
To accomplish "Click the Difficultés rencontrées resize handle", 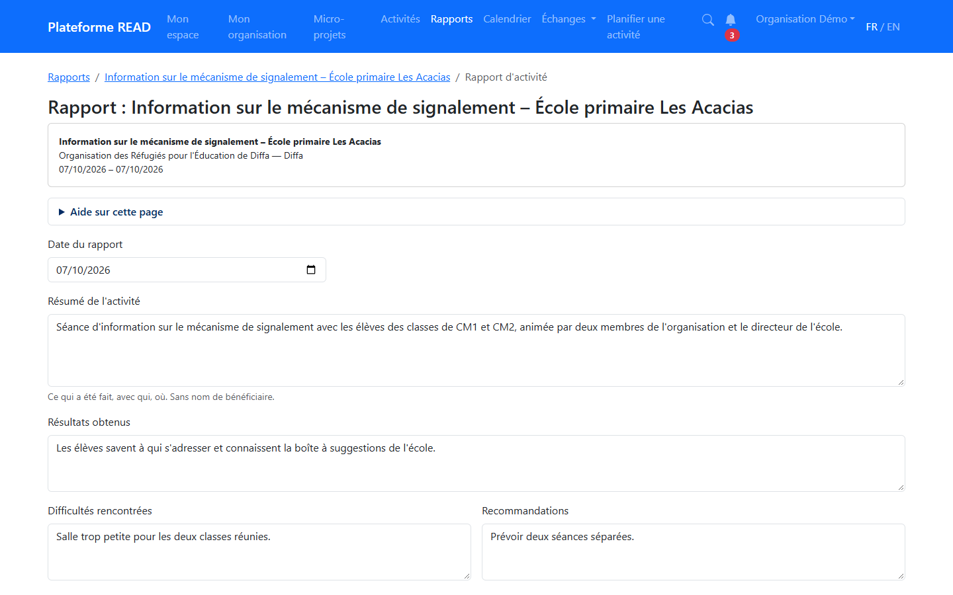I will click(x=467, y=576).
